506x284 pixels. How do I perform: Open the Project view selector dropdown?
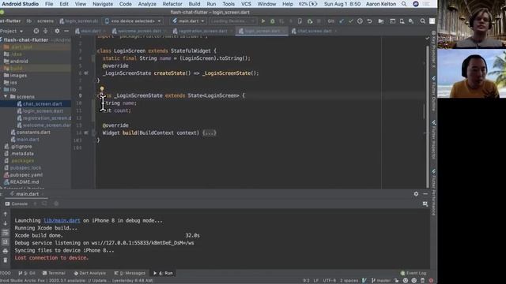(12, 31)
